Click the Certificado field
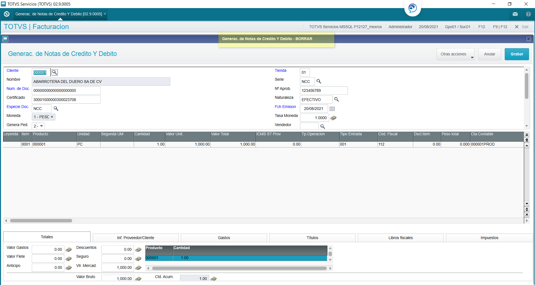The image size is (535, 285). [x=66, y=100]
